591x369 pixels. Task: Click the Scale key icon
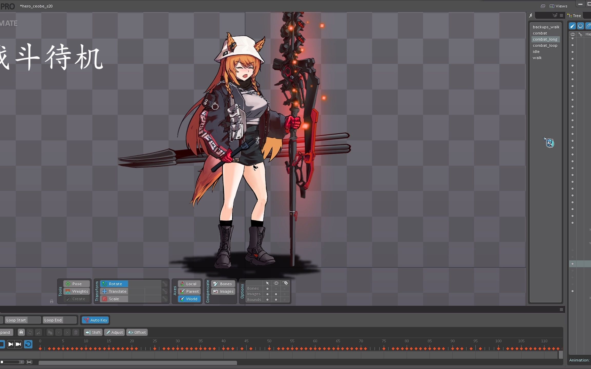click(165, 299)
